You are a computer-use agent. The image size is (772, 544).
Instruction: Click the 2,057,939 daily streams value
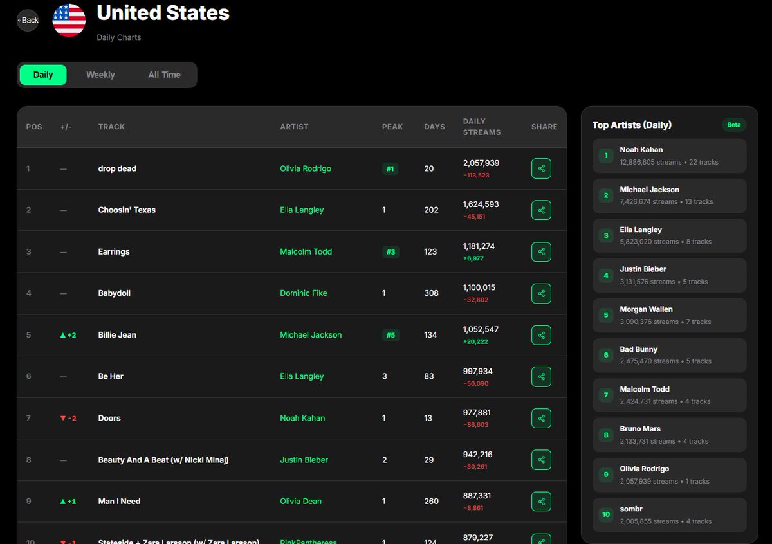[481, 163]
